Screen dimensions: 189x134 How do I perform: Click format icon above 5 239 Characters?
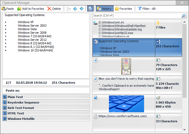158,79
